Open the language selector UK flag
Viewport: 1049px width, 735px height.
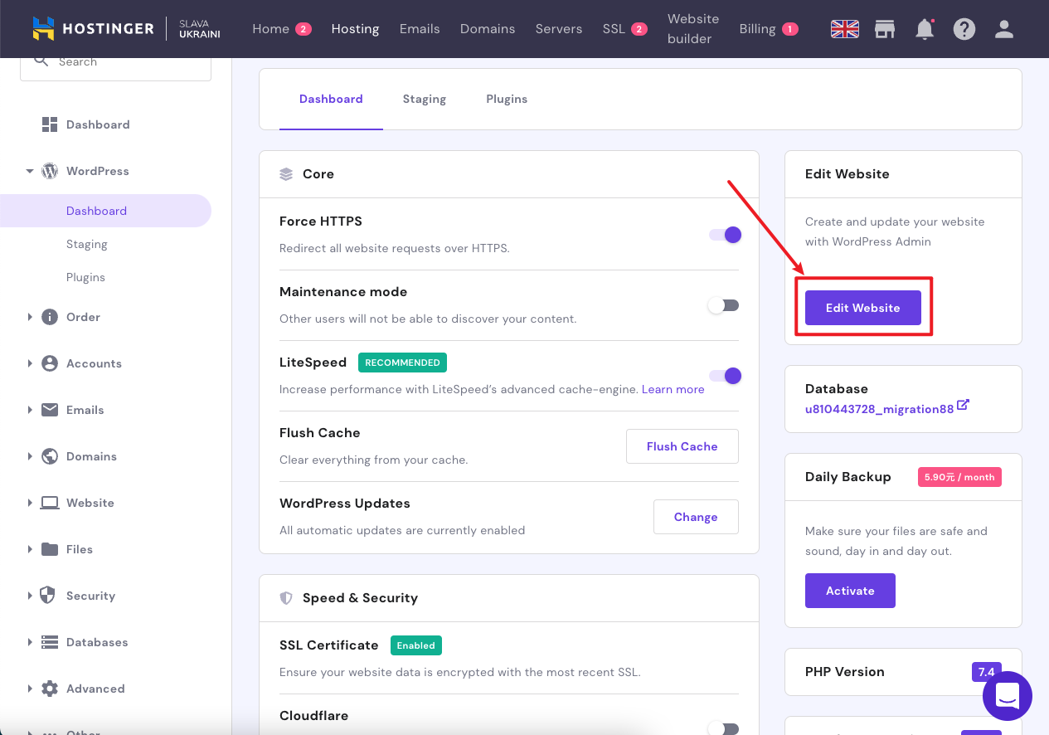point(845,29)
